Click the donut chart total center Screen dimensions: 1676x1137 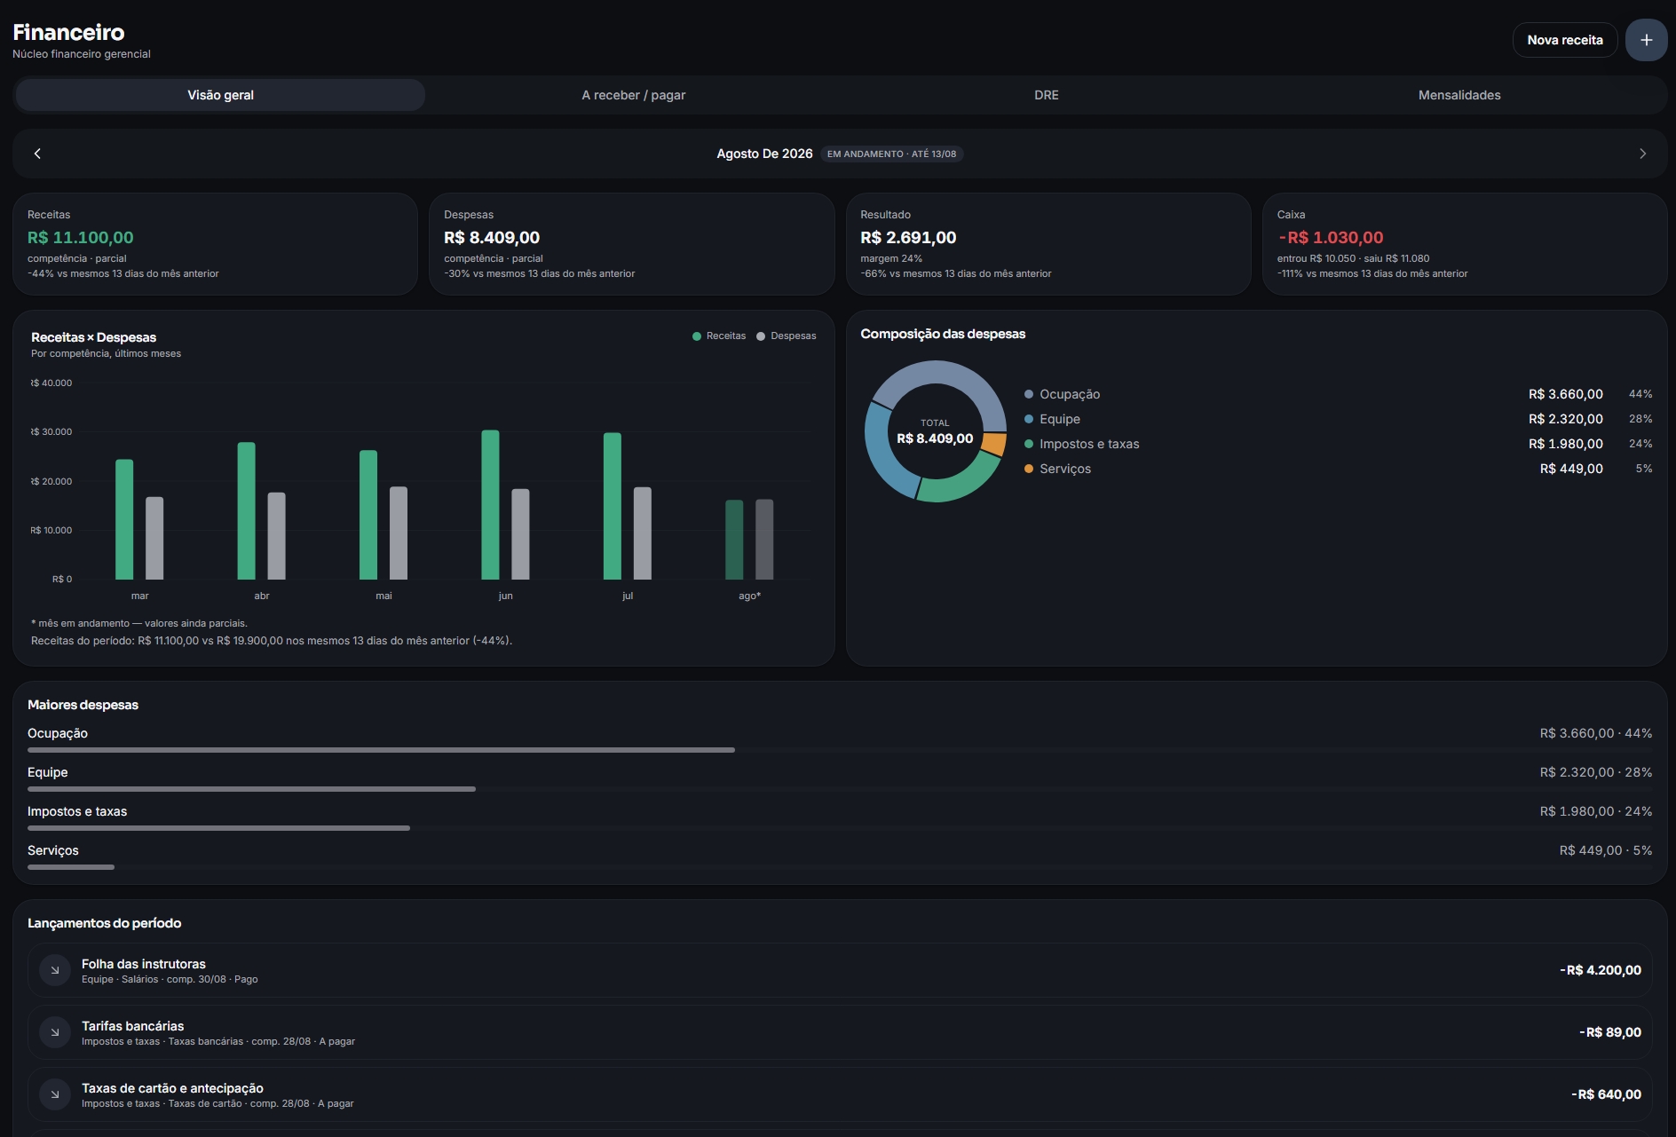click(x=935, y=431)
